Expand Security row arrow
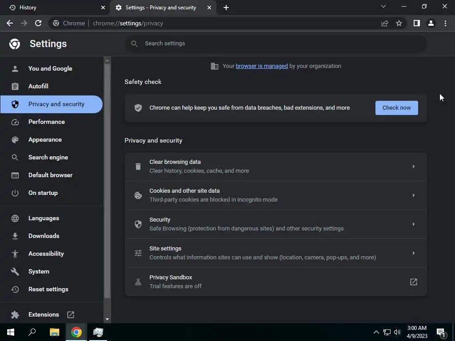 tap(414, 224)
